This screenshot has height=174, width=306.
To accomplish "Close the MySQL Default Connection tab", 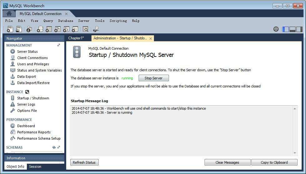I will 66,14.
